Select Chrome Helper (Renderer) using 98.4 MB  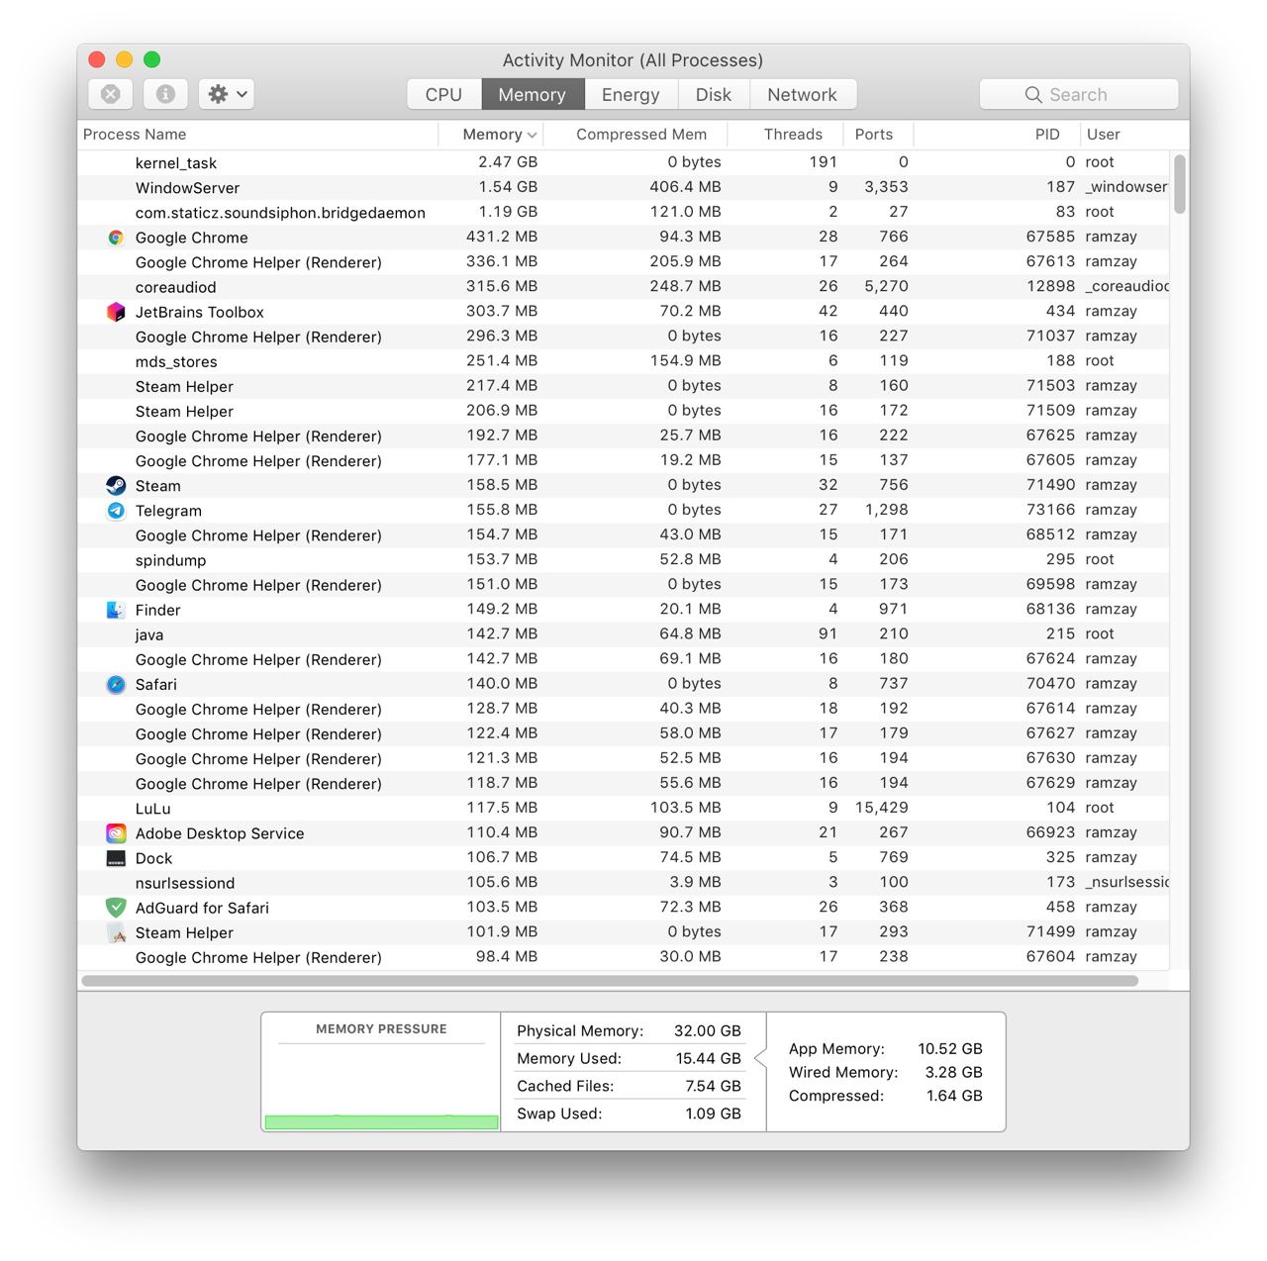[624, 957]
